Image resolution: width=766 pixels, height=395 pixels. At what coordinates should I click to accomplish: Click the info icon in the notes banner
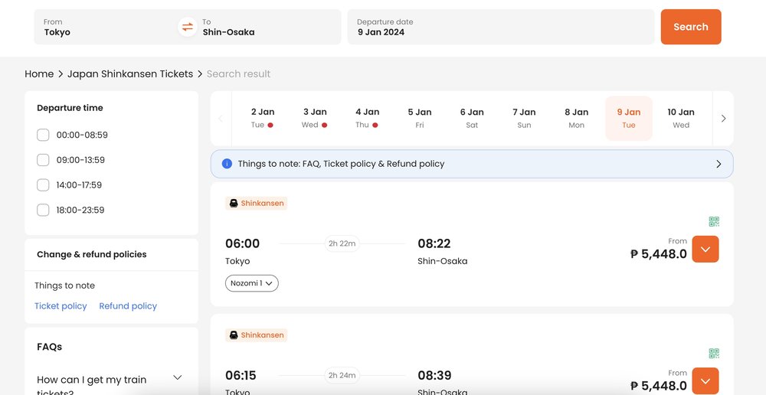point(227,164)
